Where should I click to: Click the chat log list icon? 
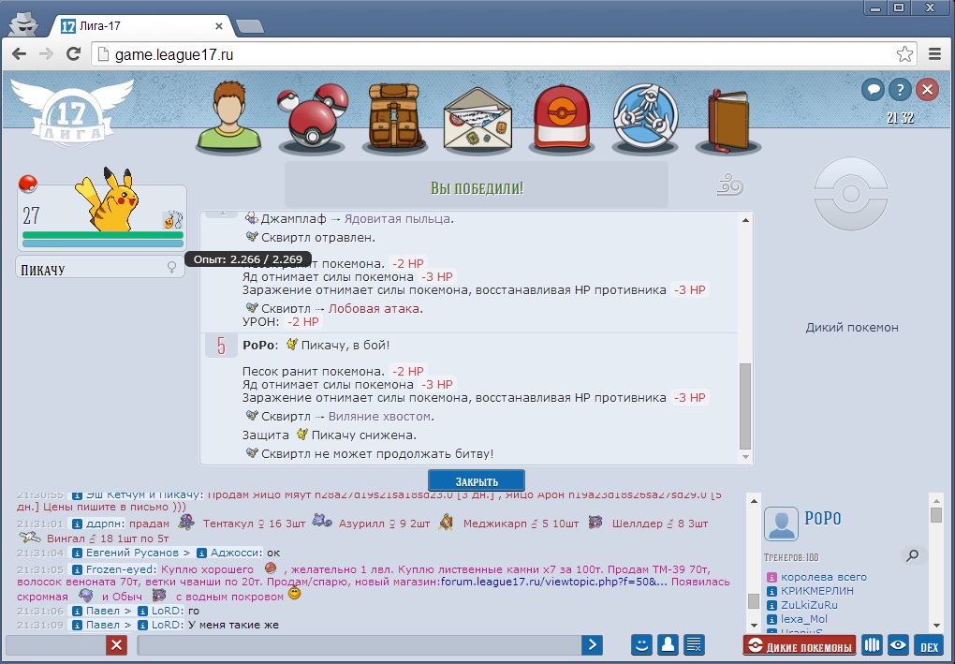[x=695, y=644]
